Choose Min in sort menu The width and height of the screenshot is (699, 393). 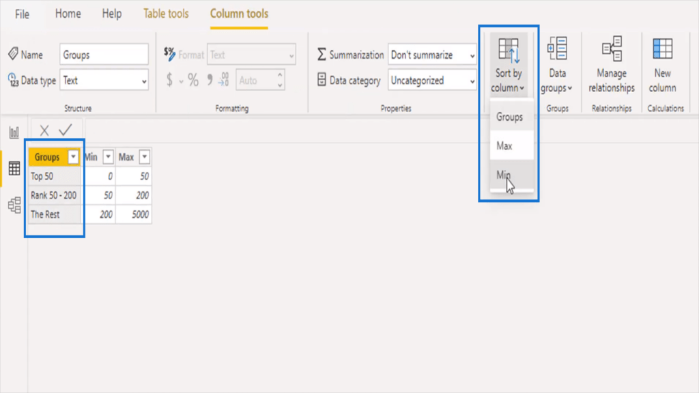[512, 175]
